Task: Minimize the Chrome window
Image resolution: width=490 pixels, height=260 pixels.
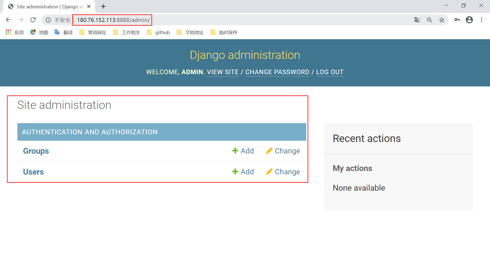Action: click(446, 6)
